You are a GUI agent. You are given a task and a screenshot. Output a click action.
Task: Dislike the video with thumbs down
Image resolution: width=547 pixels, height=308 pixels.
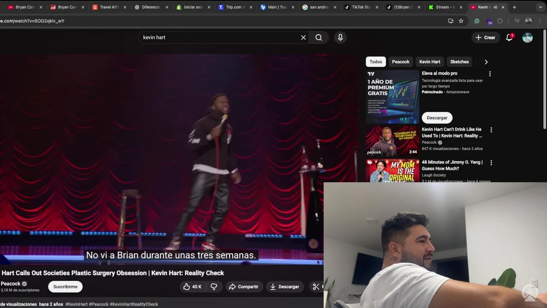click(x=214, y=287)
